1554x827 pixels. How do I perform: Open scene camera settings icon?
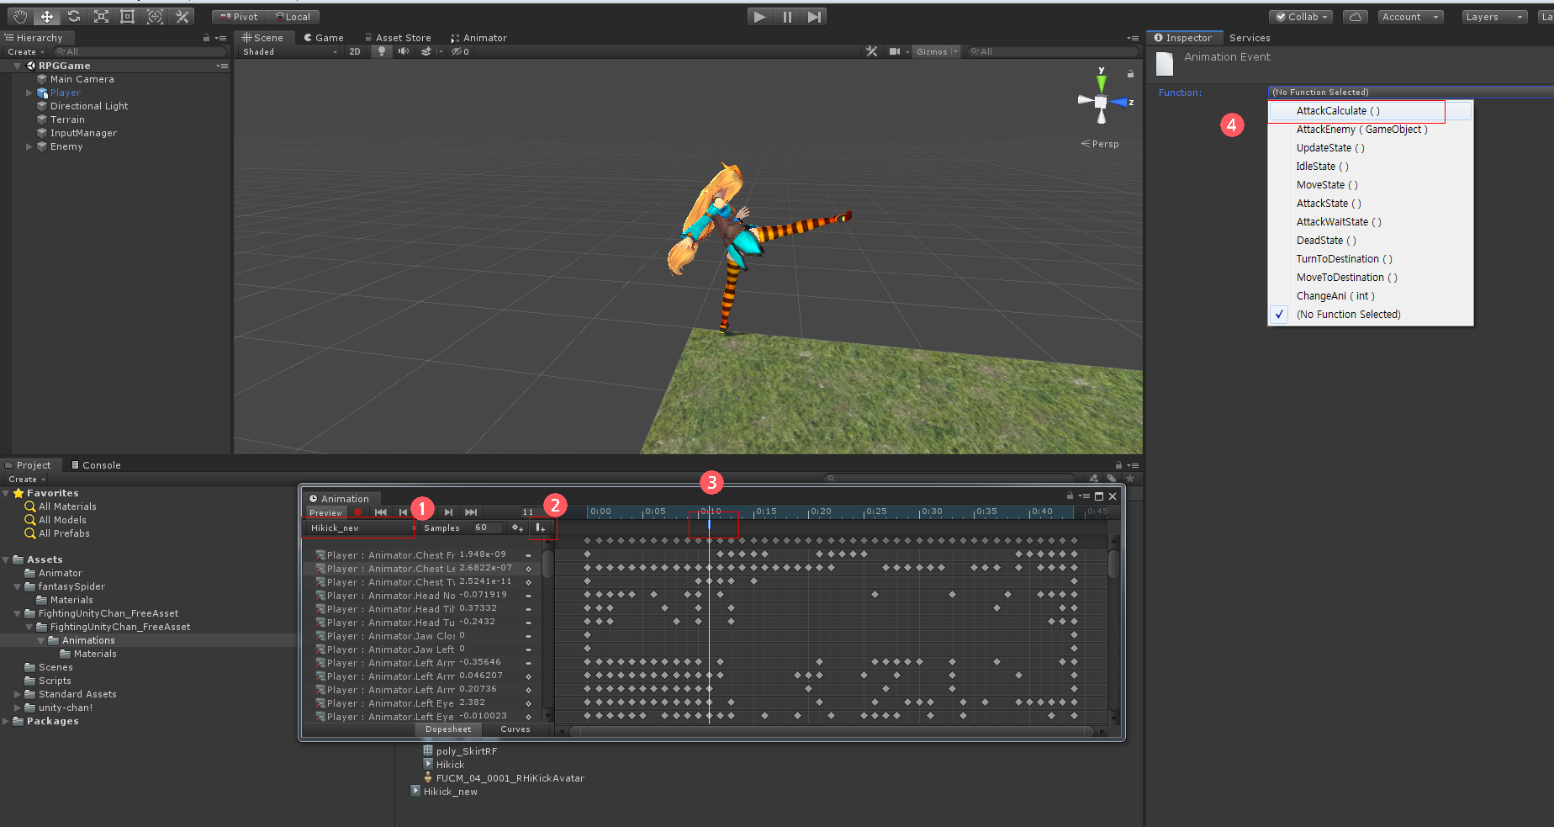coord(895,51)
